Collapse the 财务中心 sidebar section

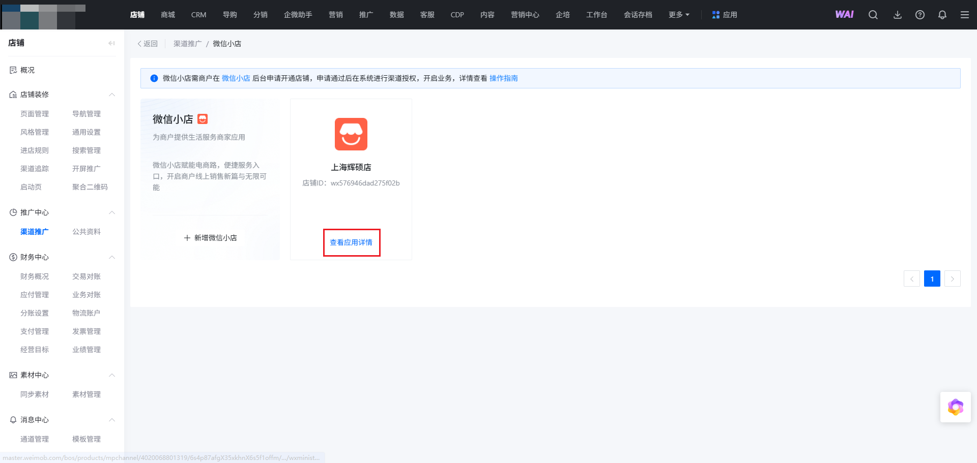coord(112,257)
